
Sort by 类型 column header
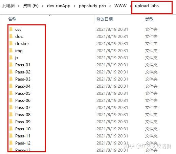tap(149, 19)
